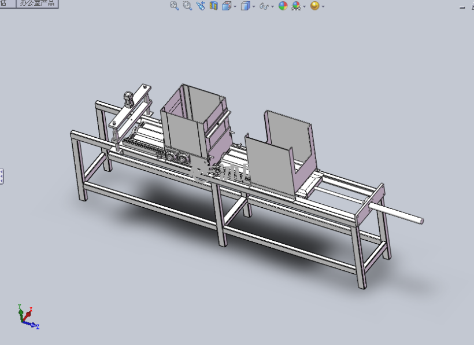Click the View Settings gold sphere icon
Viewport: 474px width, 345px height.
tap(314, 6)
